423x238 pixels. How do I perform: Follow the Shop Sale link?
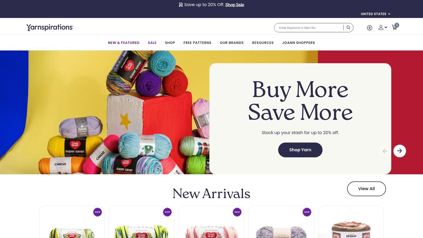235,5
